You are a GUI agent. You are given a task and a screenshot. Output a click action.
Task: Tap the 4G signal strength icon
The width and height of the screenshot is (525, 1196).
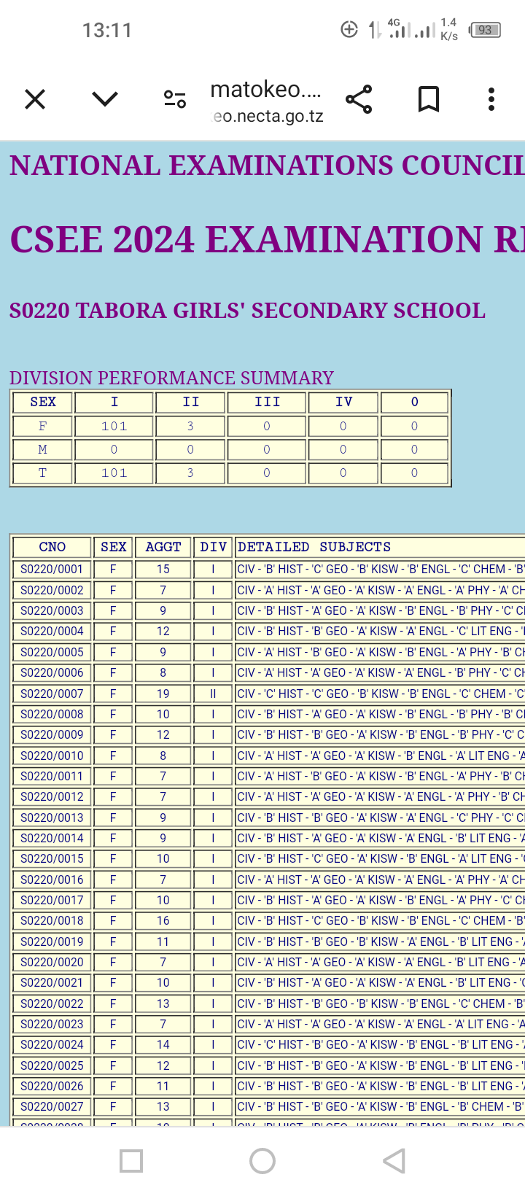[x=399, y=29]
